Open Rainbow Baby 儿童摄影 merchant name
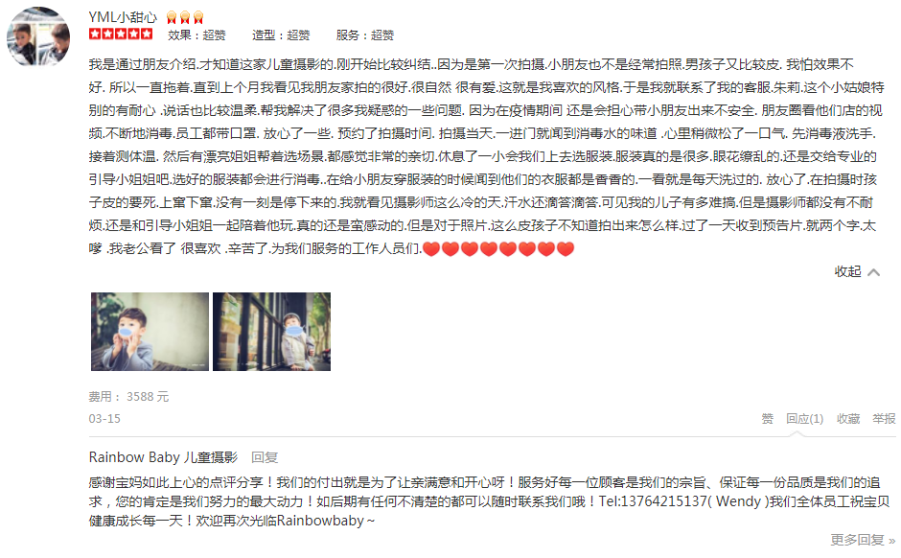The image size is (901, 558). (x=163, y=457)
